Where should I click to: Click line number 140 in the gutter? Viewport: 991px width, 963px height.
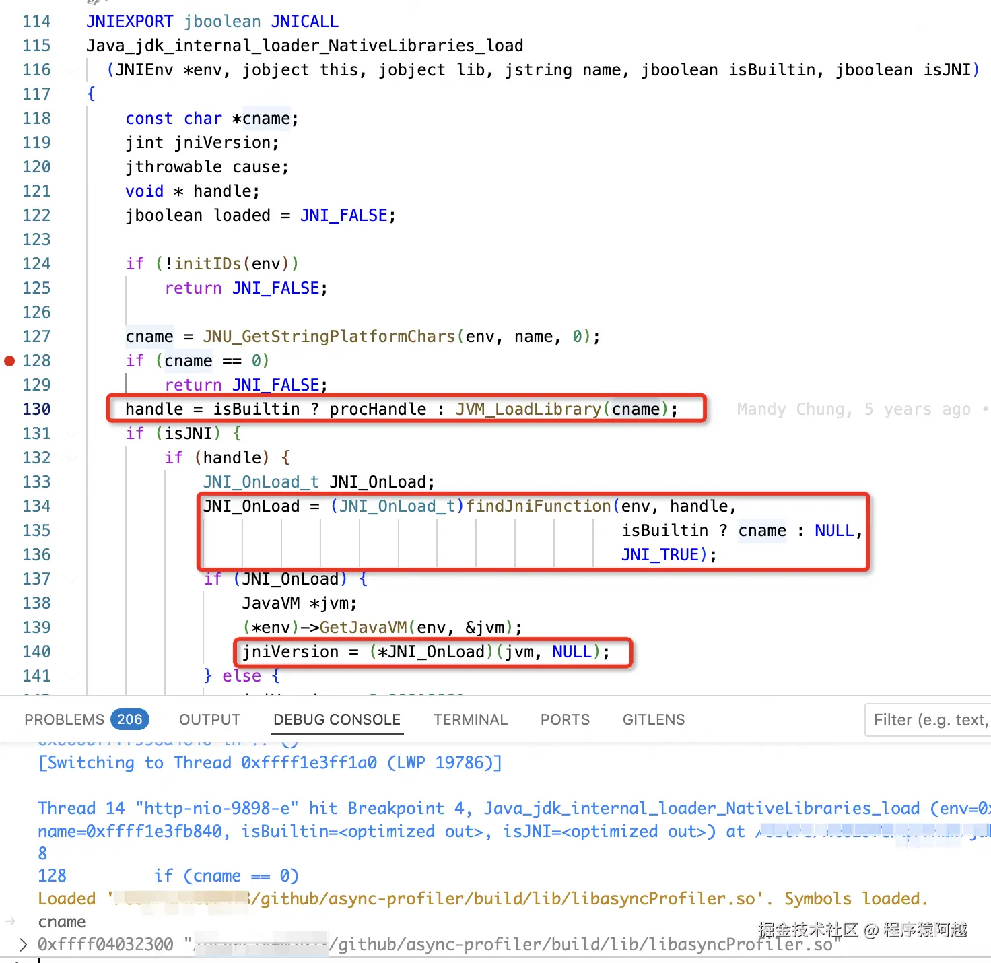[36, 652]
